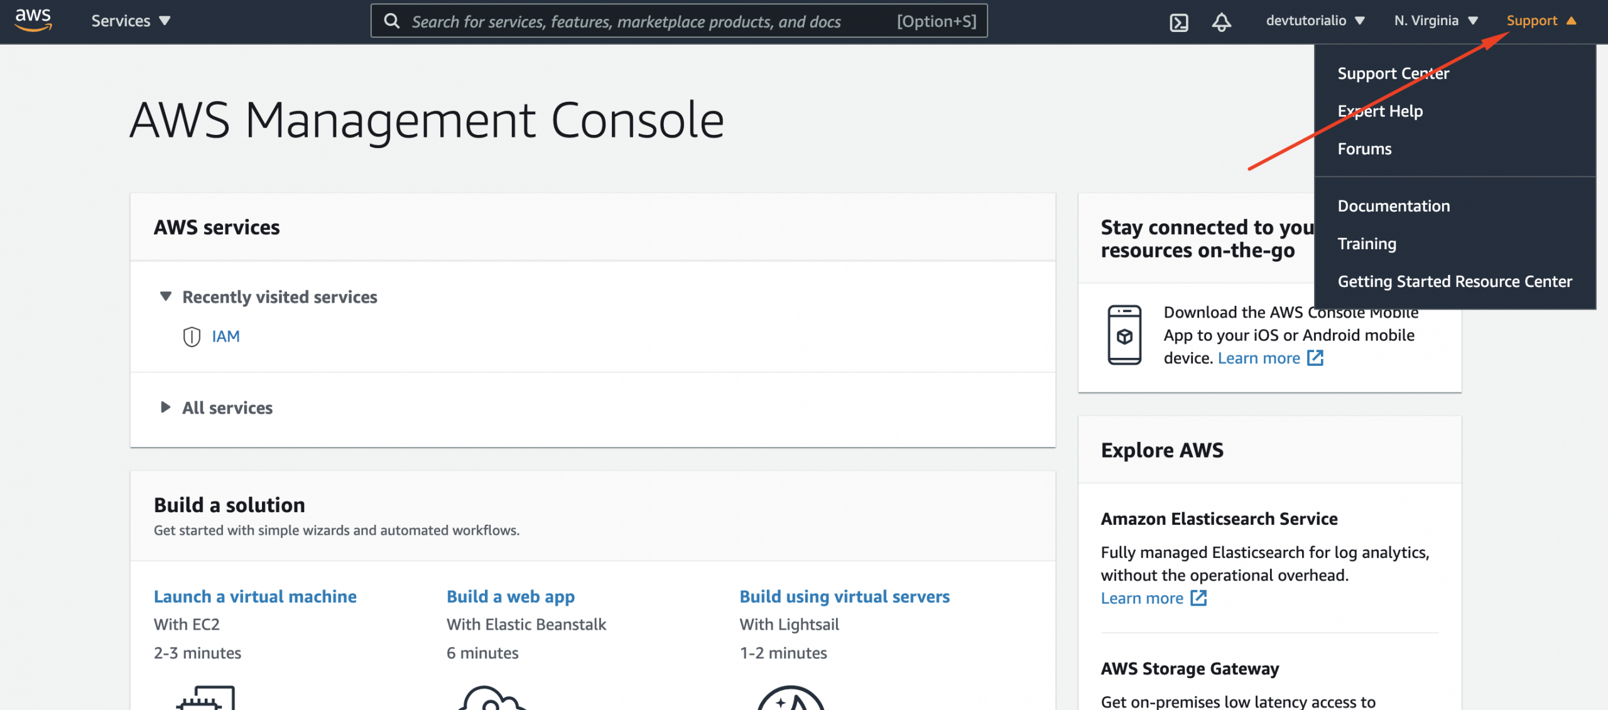Screen dimensions: 1608x710
Task: Click the 6 minutes text
Action: pyautogui.click(x=482, y=653)
